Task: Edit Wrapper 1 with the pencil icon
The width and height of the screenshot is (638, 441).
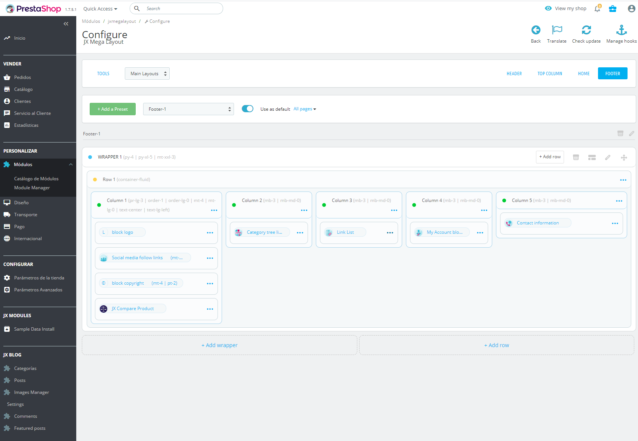Action: click(608, 157)
